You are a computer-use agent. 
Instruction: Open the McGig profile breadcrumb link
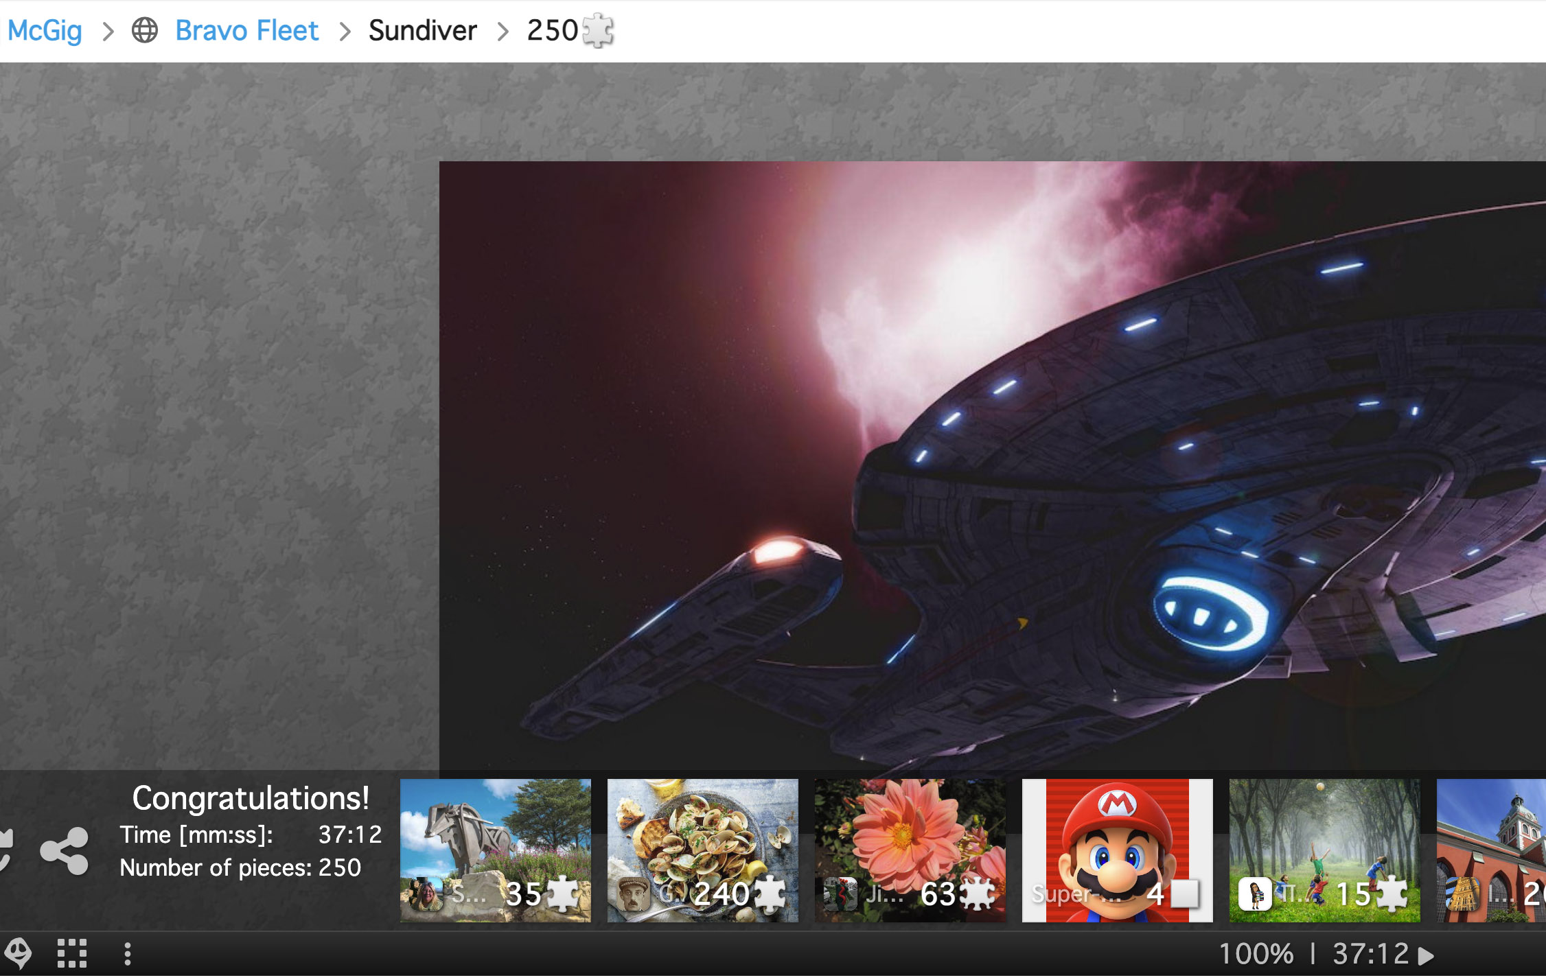coord(45,31)
